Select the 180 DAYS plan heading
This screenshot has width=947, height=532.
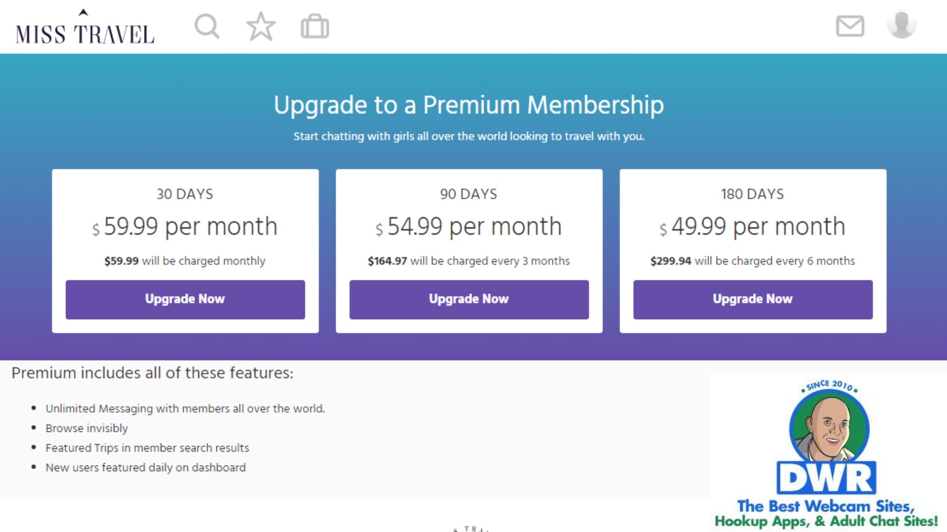[x=753, y=194]
